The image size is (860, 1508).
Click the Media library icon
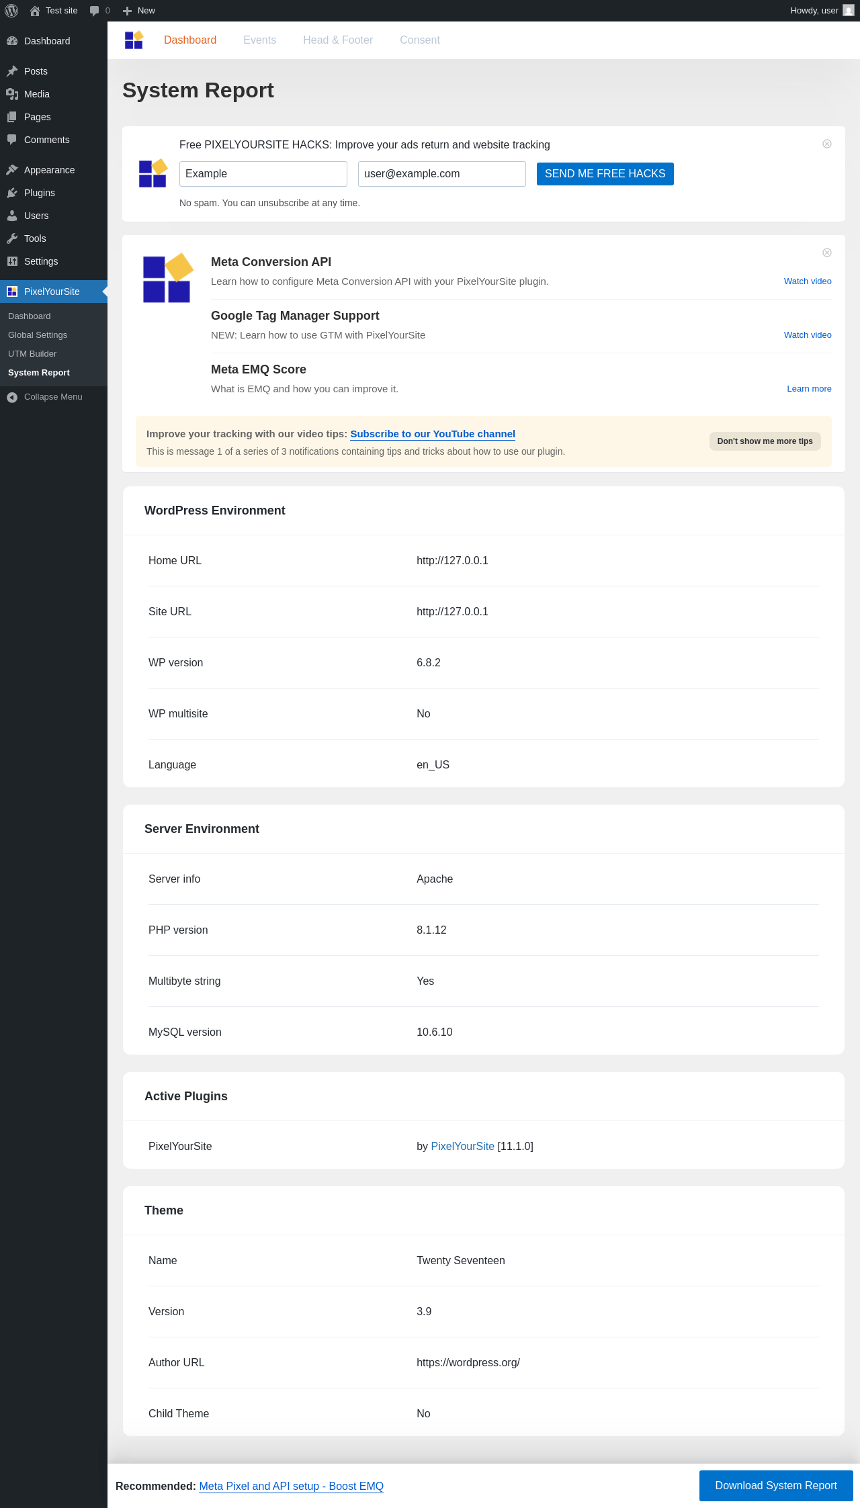coord(12,94)
